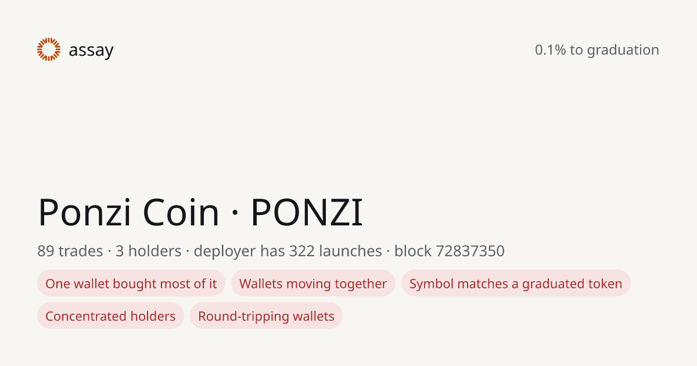697x366 pixels.
Task: Click the dot separating Ponzi Coin and PONZI
Action: tap(235, 213)
